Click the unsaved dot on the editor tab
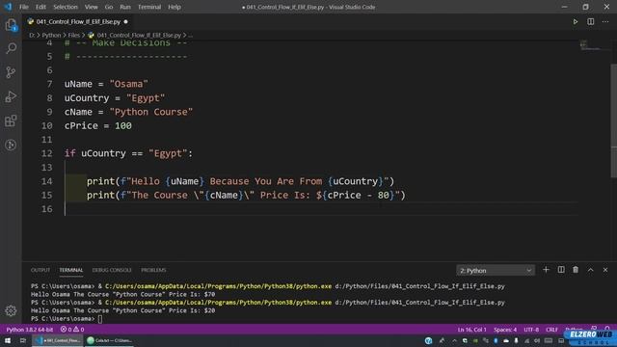 [125, 21]
